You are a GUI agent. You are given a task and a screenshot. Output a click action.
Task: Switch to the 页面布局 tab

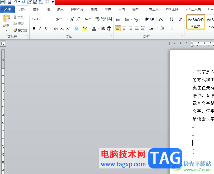[77, 9]
